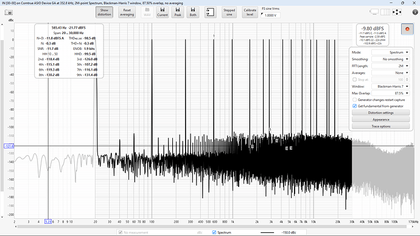
Task: Click the 5.21 frequency cursor label
Action: point(48,221)
